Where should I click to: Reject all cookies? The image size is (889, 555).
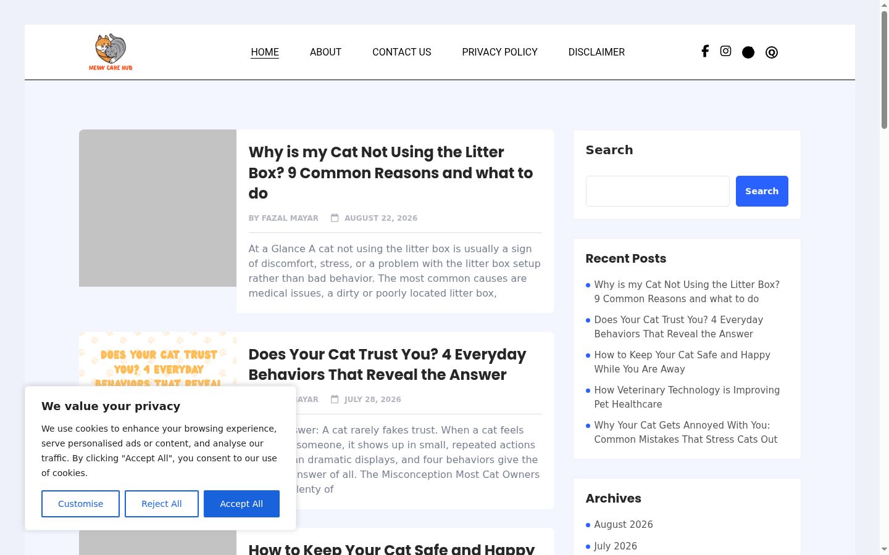point(162,504)
